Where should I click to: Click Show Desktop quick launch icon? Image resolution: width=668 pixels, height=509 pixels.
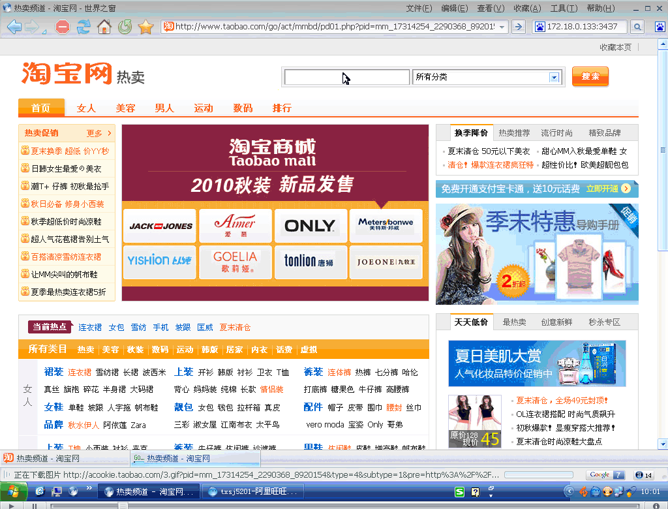pos(56,491)
